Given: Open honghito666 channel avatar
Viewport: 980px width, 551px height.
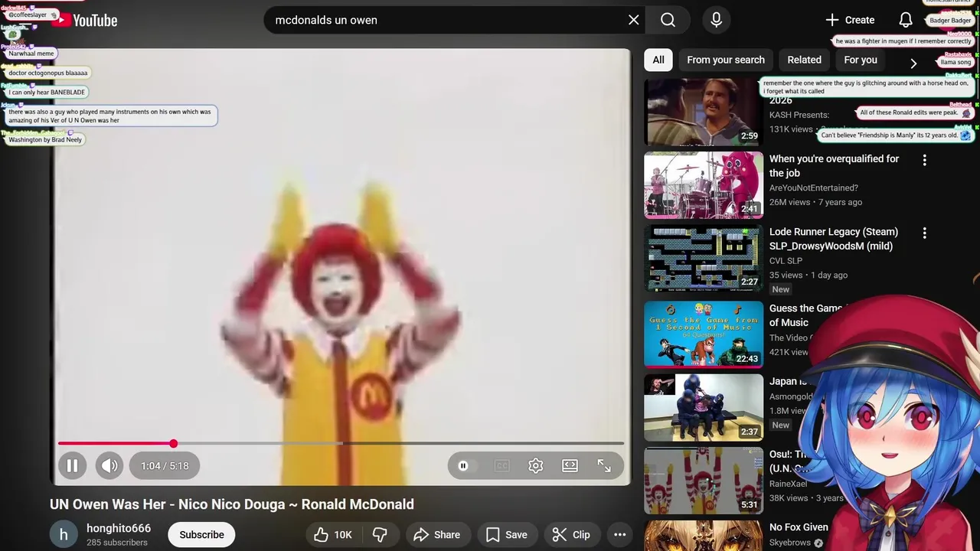Looking at the screenshot, I should coord(64,535).
